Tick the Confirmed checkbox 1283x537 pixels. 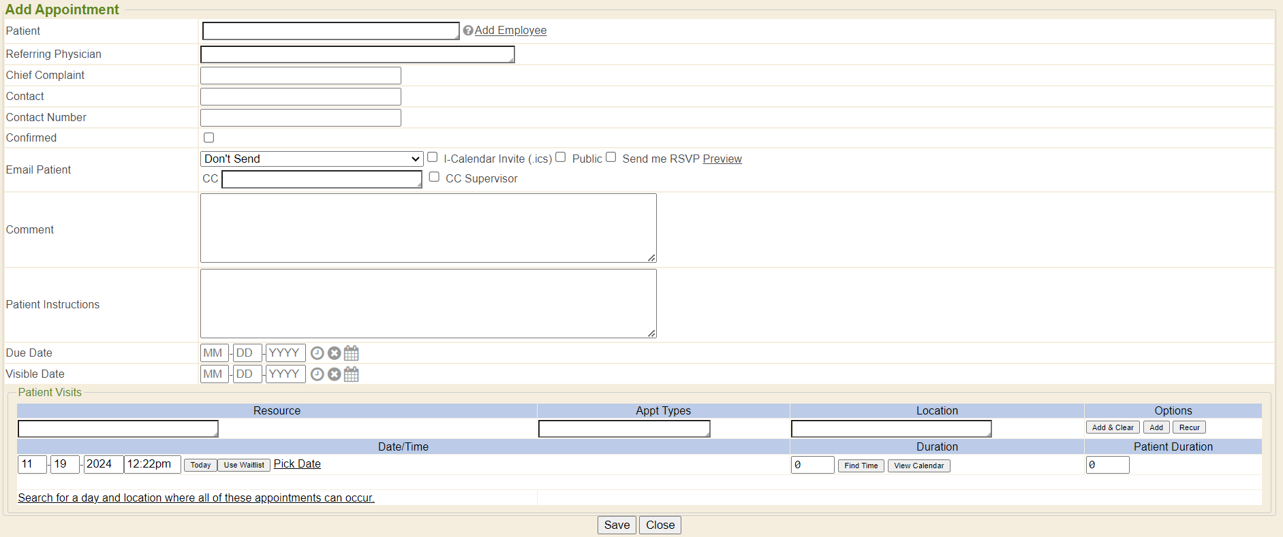click(209, 137)
